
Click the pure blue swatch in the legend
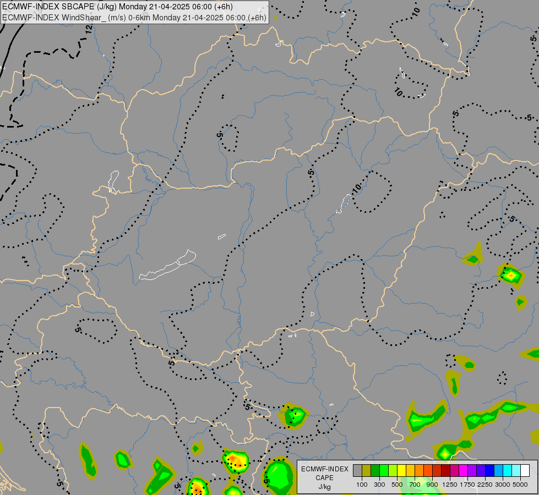click(x=490, y=470)
